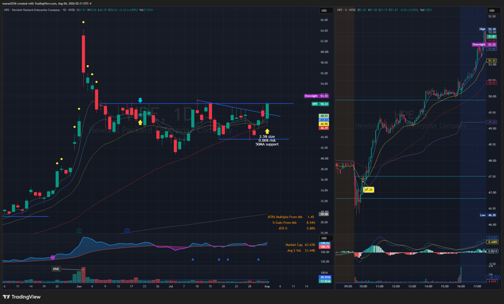Click the HVE volume label

coord(56,269)
